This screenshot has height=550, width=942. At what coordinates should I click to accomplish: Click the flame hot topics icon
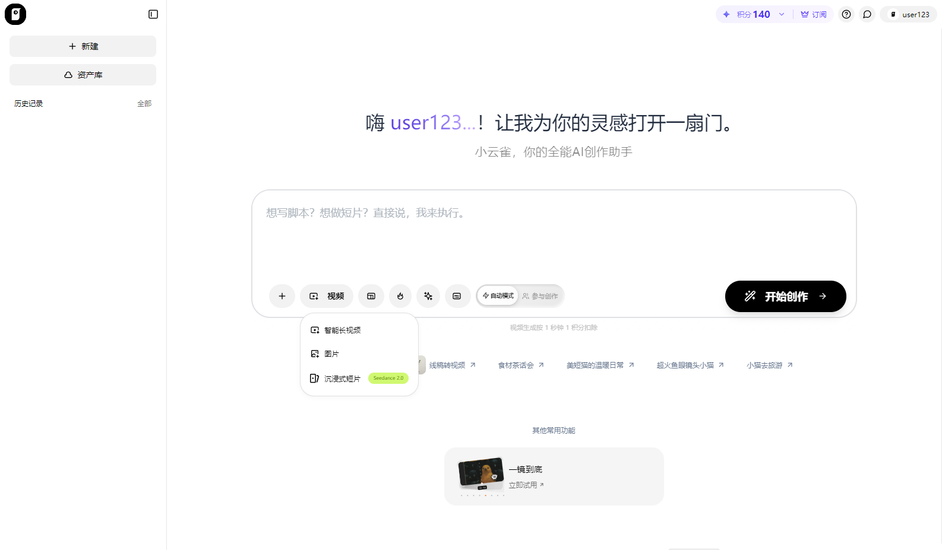point(400,296)
